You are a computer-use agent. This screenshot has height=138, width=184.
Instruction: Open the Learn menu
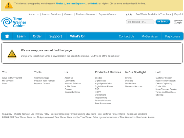click(21, 36)
